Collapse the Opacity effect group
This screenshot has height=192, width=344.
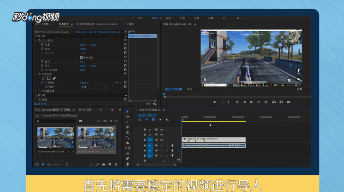(35, 74)
